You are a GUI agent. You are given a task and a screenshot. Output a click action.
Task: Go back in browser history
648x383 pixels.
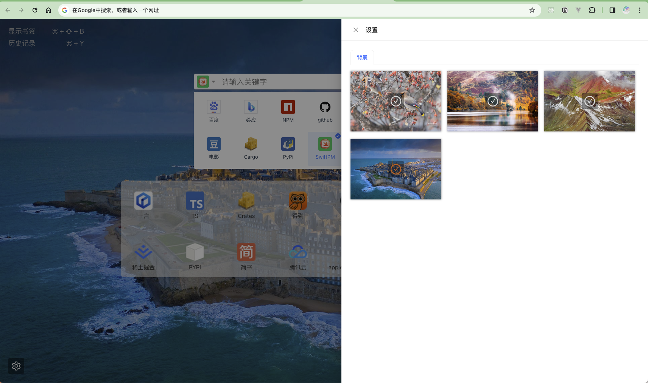8,10
